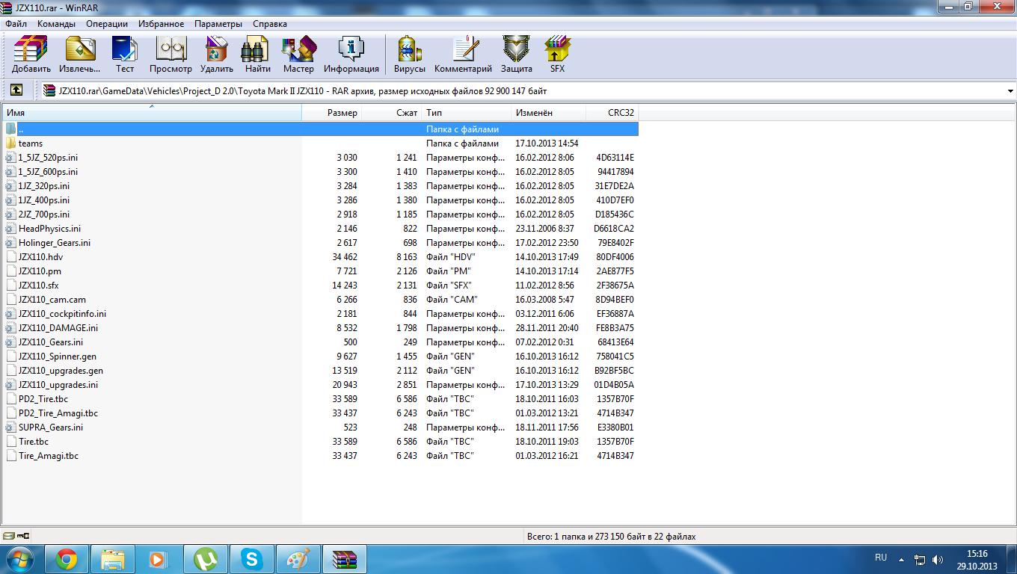Screen dimensions: 1017x574
Task: Open the Файл menu
Action: tap(16, 24)
